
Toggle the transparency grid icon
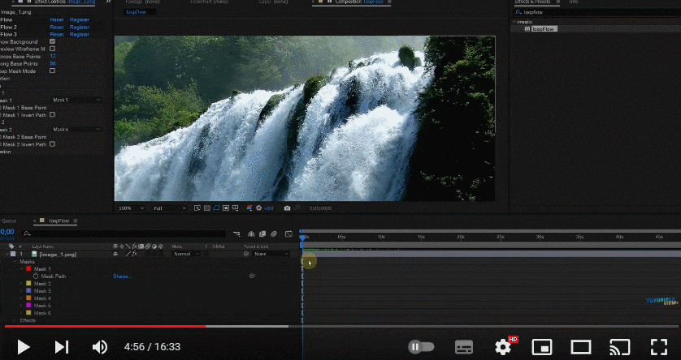(x=207, y=208)
